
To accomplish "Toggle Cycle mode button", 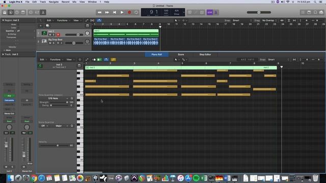I will pyautogui.click(x=136, y=12).
